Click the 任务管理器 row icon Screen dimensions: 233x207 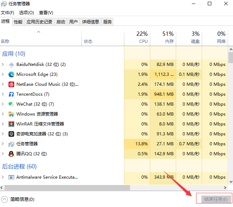pos(11,144)
